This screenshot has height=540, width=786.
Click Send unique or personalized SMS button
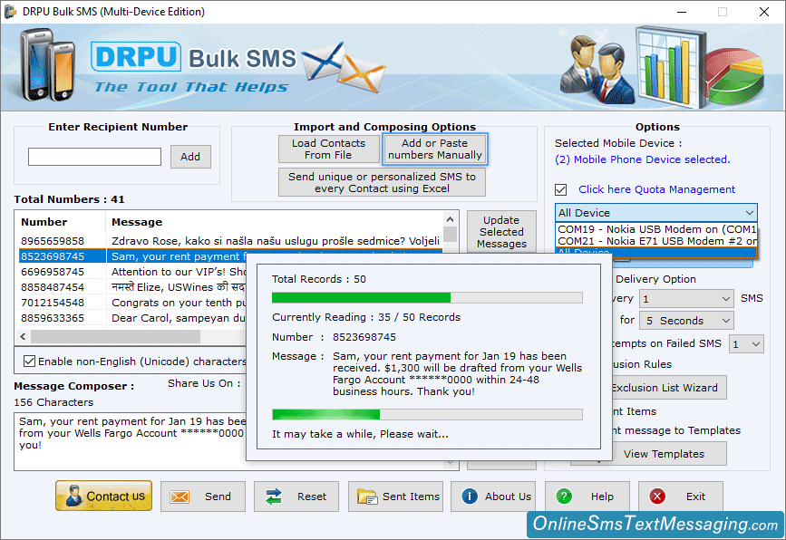tap(382, 182)
